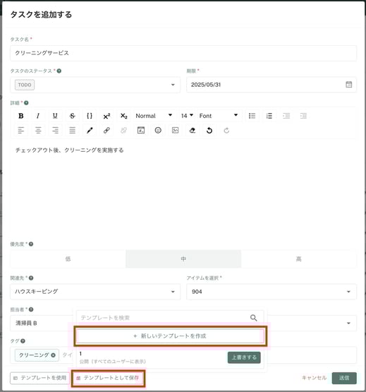Open the task status TODO dropdown

tap(95, 85)
